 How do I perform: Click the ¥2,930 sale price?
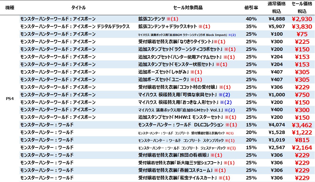[x=302, y=19]
